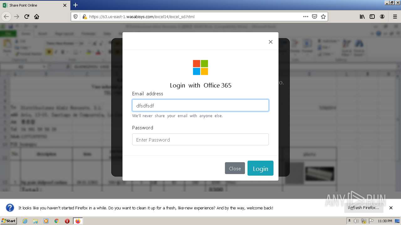
Task: Open page actions three-dot menu
Action: click(x=306, y=17)
